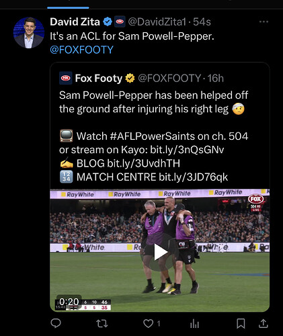Viewport: 283px width, 336px height.
Task: Open reply on David Zita's tweet
Action: click(x=56, y=323)
